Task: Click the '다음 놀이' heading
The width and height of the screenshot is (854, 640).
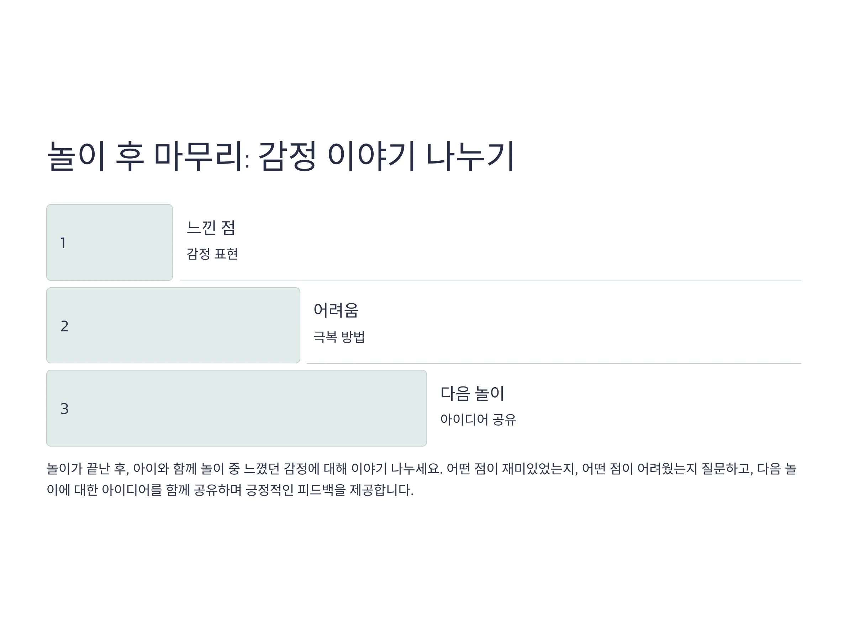Action: (x=472, y=393)
